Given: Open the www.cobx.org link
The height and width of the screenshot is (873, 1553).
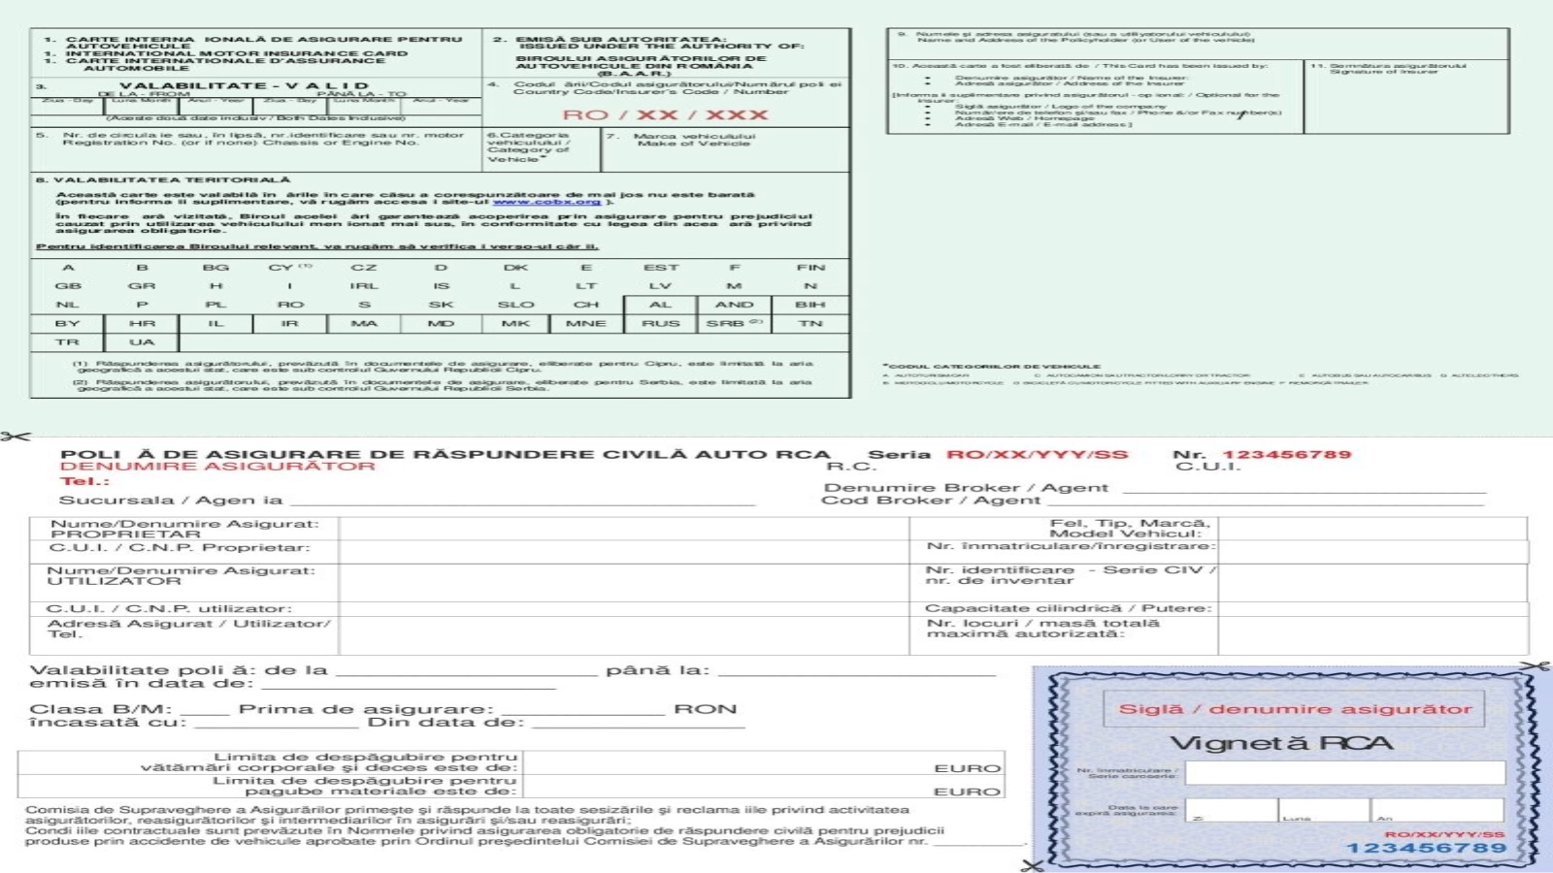Looking at the screenshot, I should coord(546,202).
